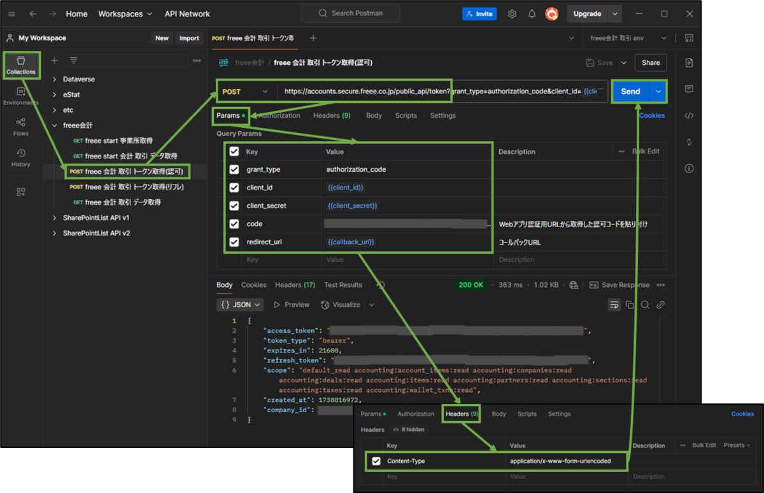Viewport: 764px width, 493px height.
Task: Go back using the left arrow
Action: point(33,14)
